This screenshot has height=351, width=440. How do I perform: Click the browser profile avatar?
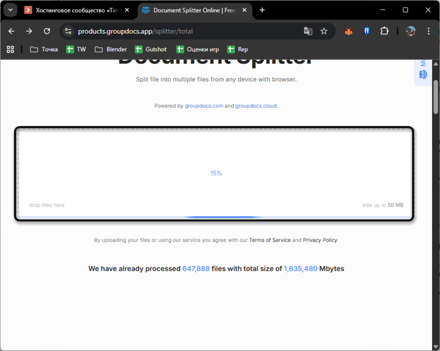(x=410, y=31)
